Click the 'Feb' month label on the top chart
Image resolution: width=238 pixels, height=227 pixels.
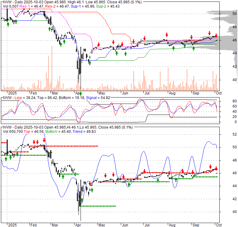click(34, 93)
